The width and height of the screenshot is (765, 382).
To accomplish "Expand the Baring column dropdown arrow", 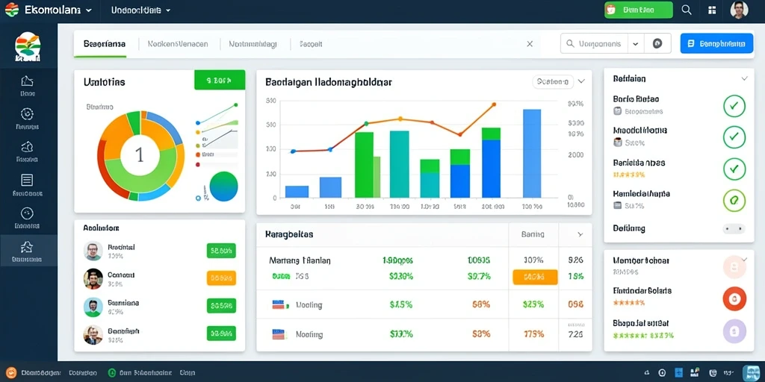I will (580, 234).
